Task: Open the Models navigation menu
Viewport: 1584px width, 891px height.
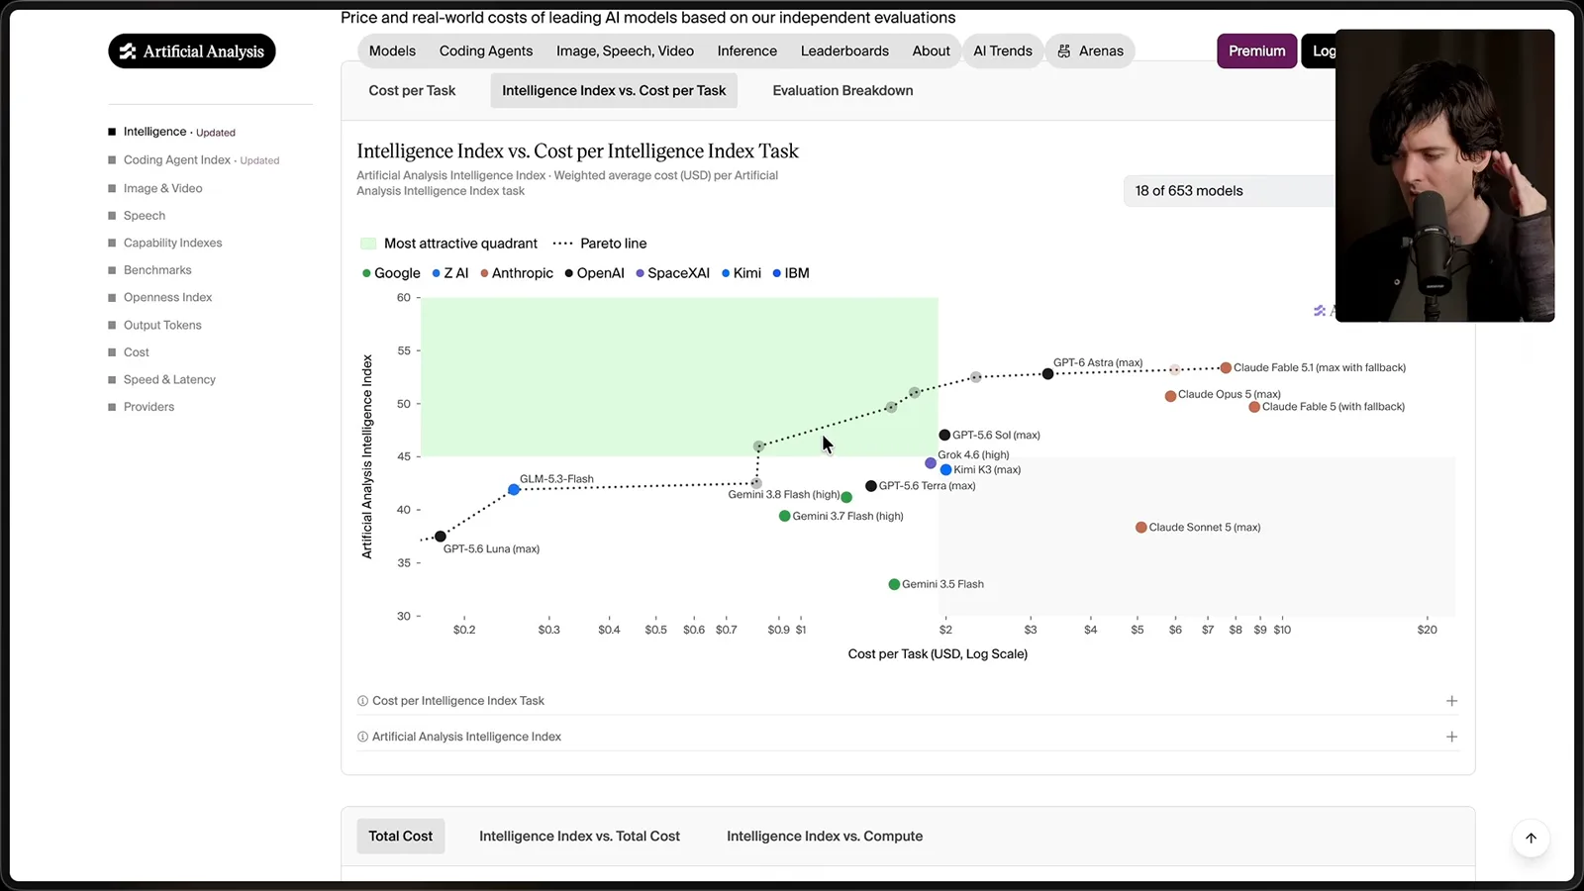Action: click(392, 51)
